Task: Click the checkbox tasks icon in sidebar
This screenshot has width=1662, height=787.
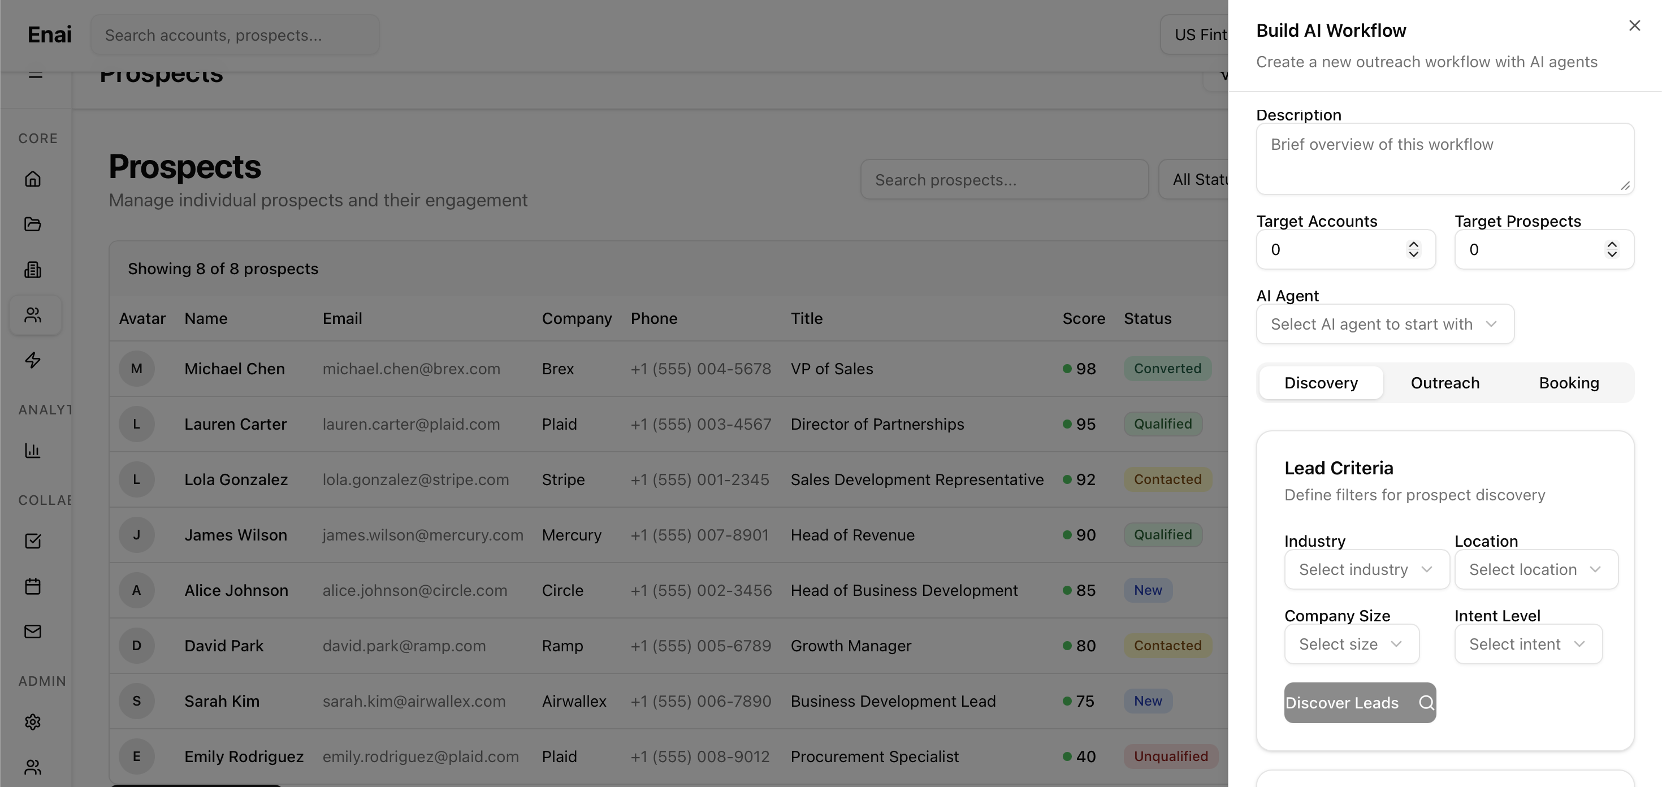Action: 33,540
